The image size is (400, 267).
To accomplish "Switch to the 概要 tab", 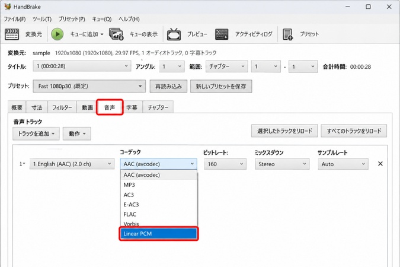I will click(17, 107).
